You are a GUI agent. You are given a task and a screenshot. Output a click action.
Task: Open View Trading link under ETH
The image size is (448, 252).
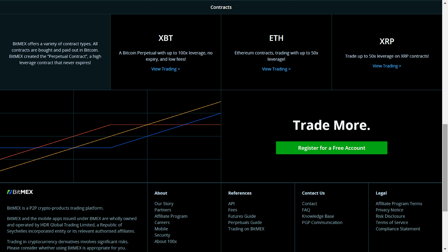(x=276, y=69)
